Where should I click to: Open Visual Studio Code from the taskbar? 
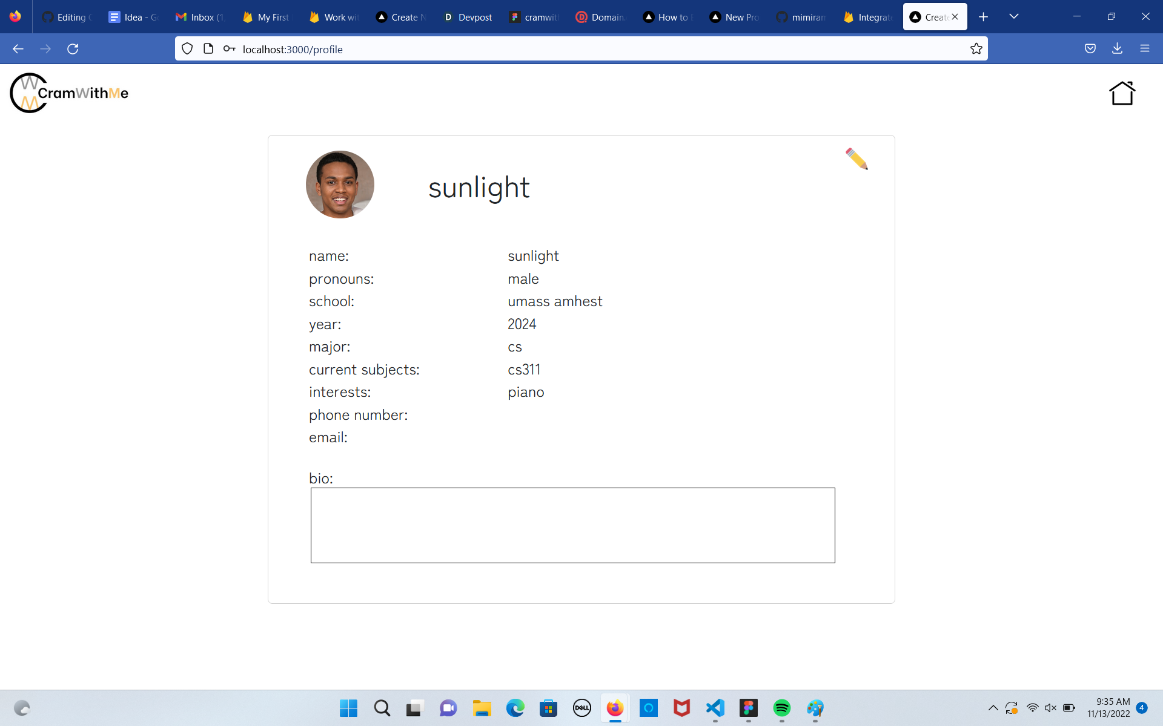[x=715, y=708]
